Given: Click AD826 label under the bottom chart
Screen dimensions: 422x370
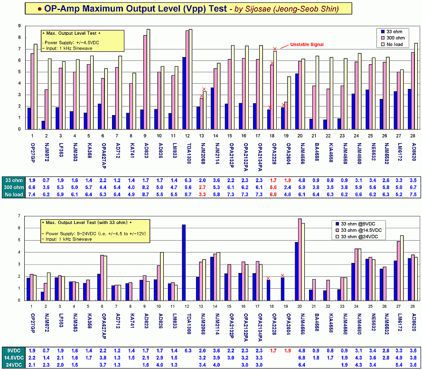Looking at the screenshot, I should point(160,321).
